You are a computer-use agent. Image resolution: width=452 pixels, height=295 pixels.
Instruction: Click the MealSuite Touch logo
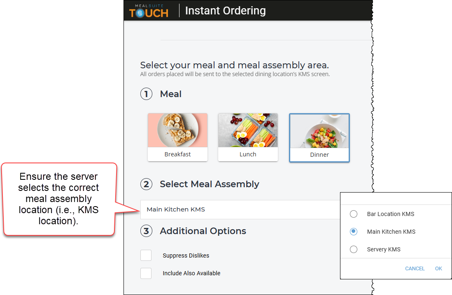[x=149, y=11]
